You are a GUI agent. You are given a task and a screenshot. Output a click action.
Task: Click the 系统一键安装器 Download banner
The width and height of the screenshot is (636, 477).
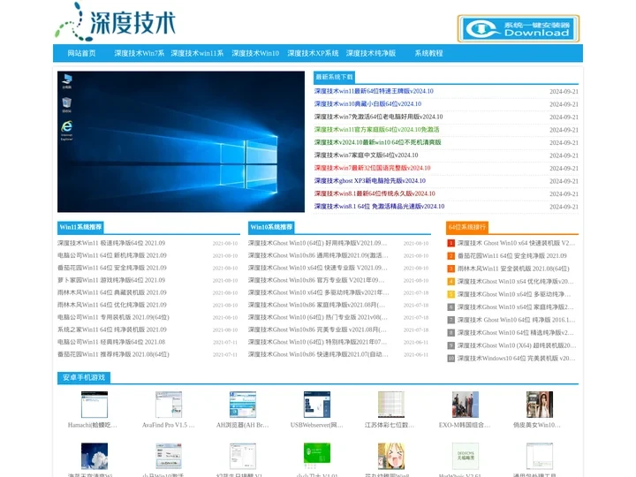[x=518, y=28]
